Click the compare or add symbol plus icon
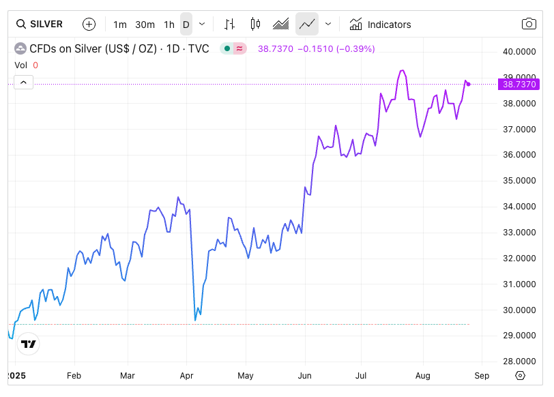This screenshot has height=397, width=554. [x=89, y=25]
